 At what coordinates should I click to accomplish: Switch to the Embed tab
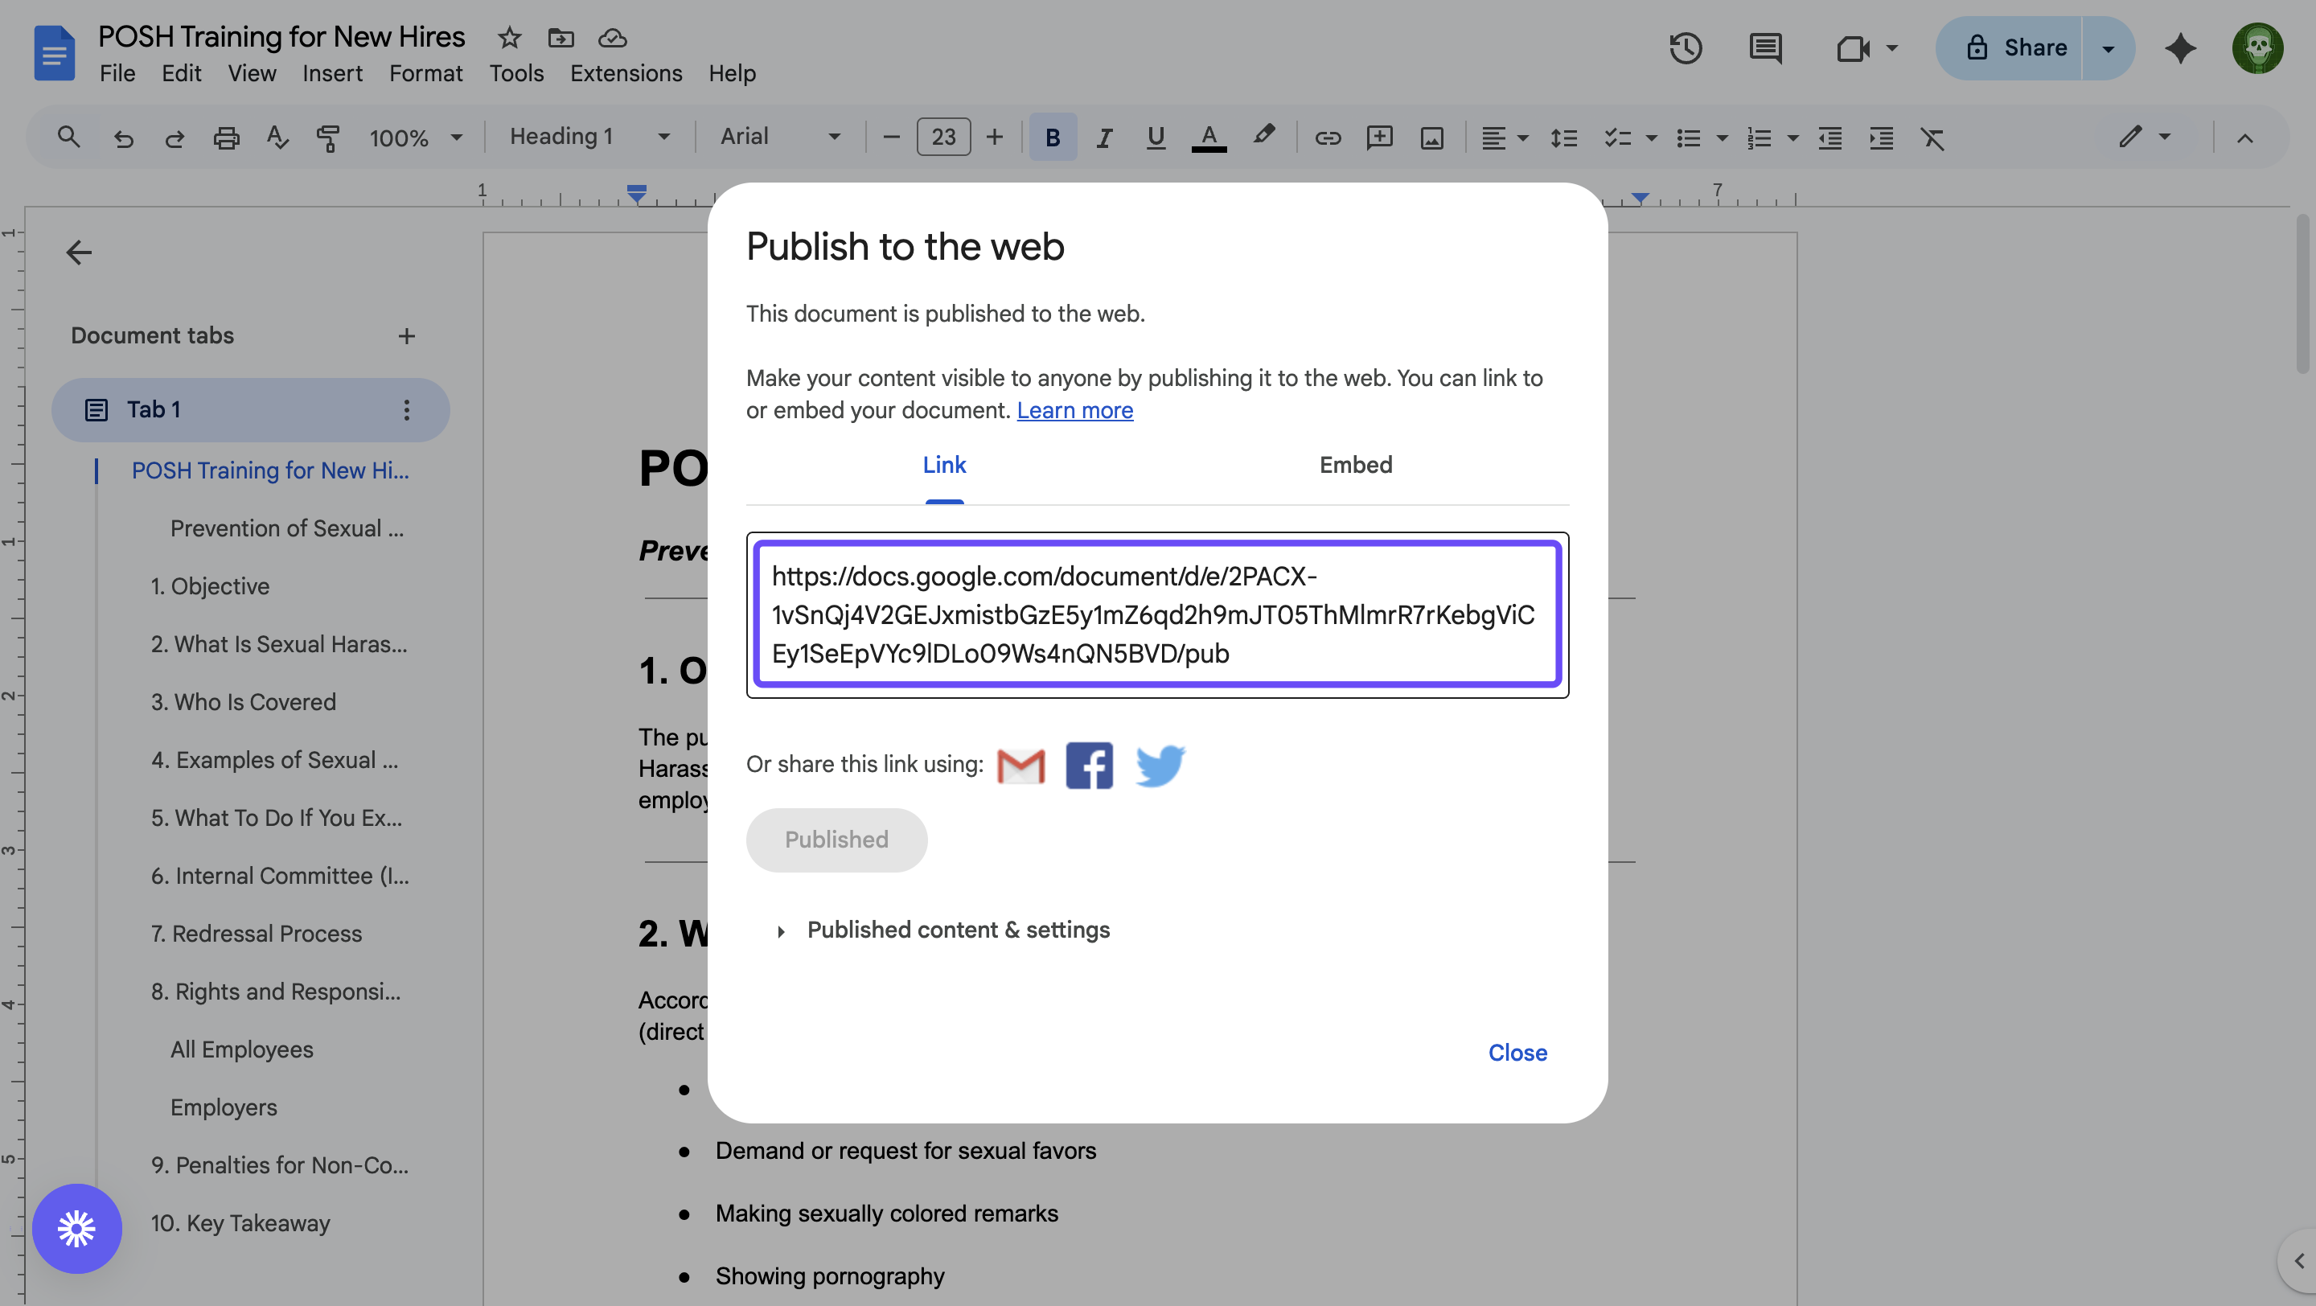(x=1355, y=465)
